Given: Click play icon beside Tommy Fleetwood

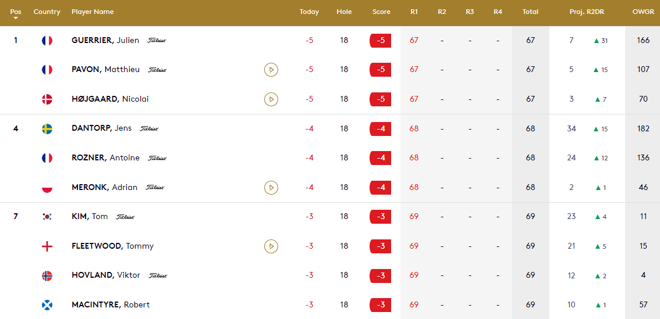Looking at the screenshot, I should coord(271,246).
